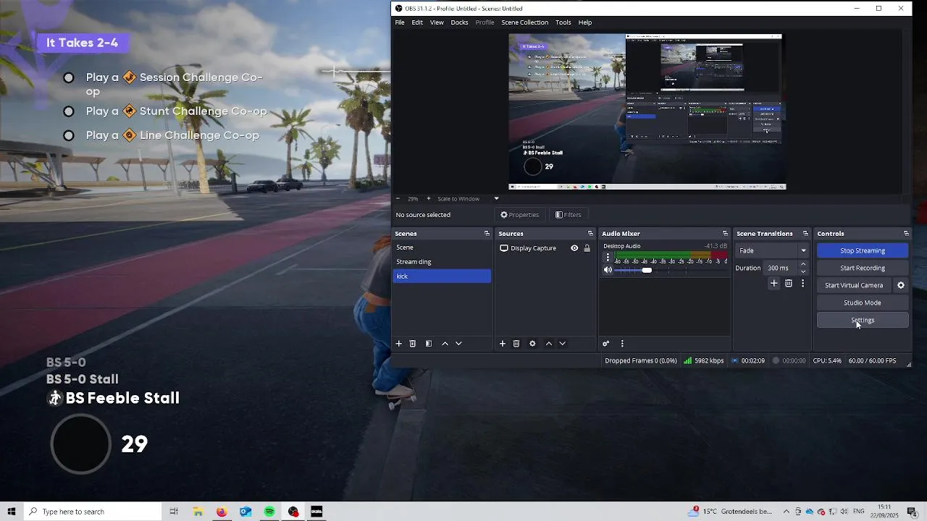
Task: Undock the Scenes panel
Action: [x=487, y=234]
